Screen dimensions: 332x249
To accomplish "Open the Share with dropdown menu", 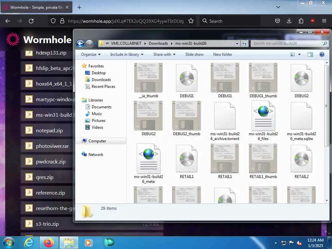I will (x=164, y=54).
